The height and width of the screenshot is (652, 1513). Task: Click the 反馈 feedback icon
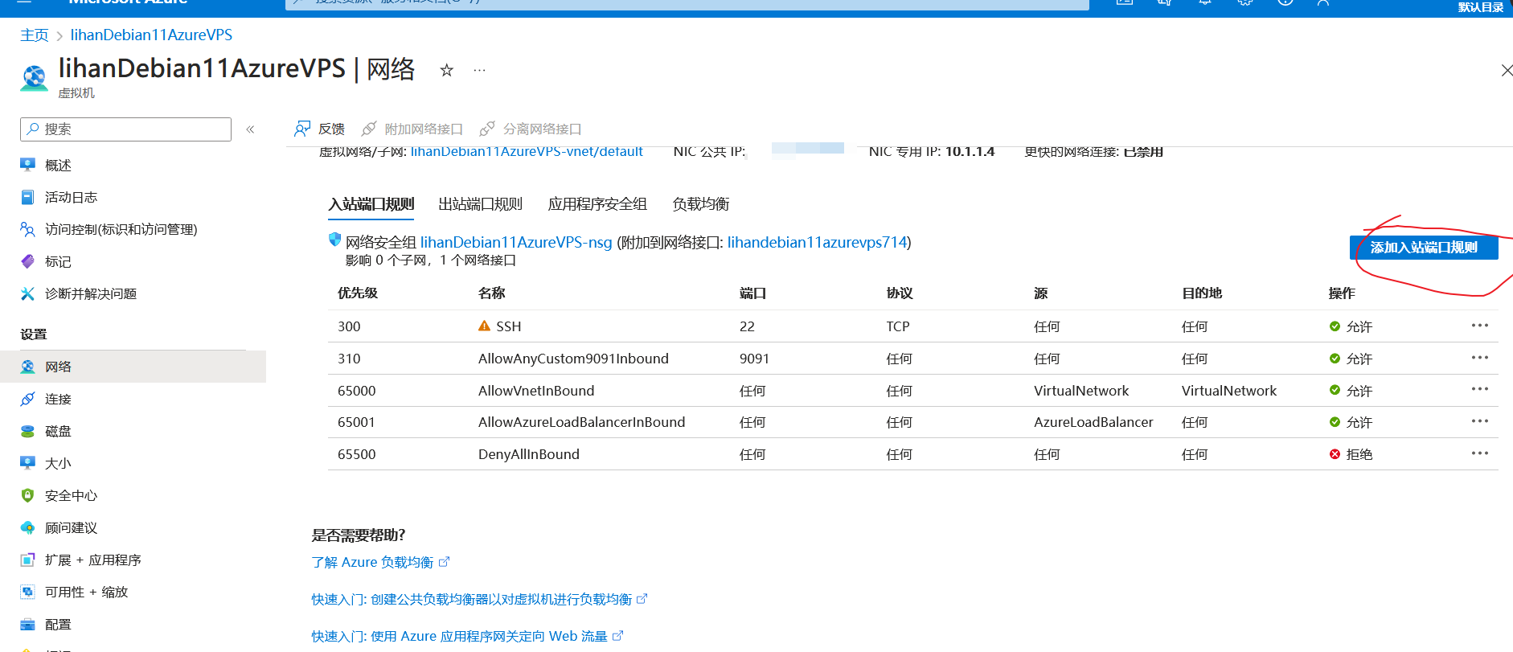click(x=302, y=129)
